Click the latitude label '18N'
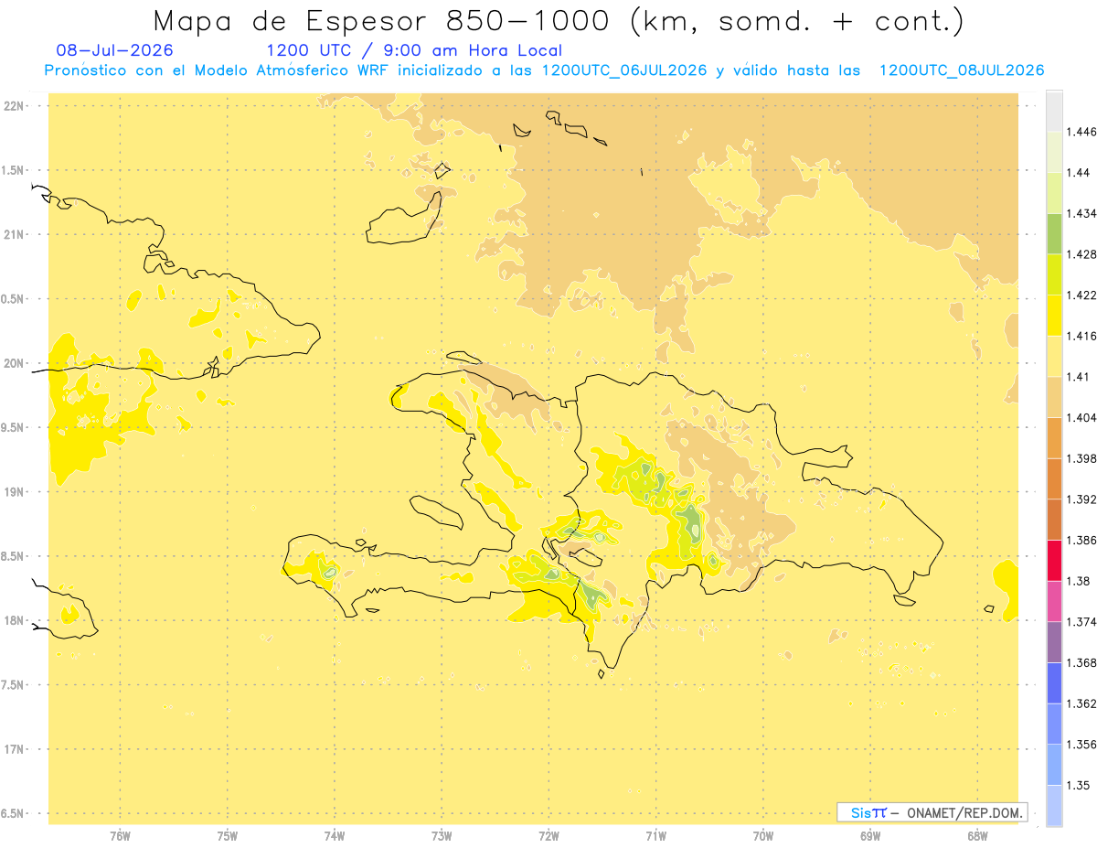This screenshot has height=848, width=1097. click(x=14, y=620)
